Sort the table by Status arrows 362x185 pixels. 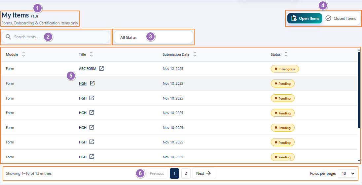[286, 54]
